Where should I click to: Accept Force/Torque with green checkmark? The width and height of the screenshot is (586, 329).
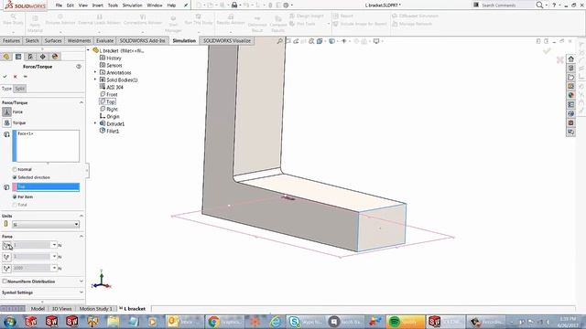(x=5, y=77)
